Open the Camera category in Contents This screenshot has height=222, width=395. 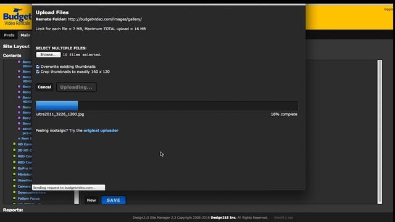[24, 186]
